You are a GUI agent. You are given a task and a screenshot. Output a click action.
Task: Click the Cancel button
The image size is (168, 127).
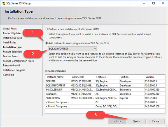[x=156, y=121]
